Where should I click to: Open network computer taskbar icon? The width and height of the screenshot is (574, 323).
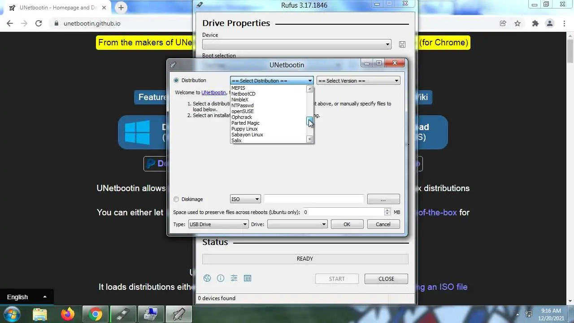pos(151,314)
